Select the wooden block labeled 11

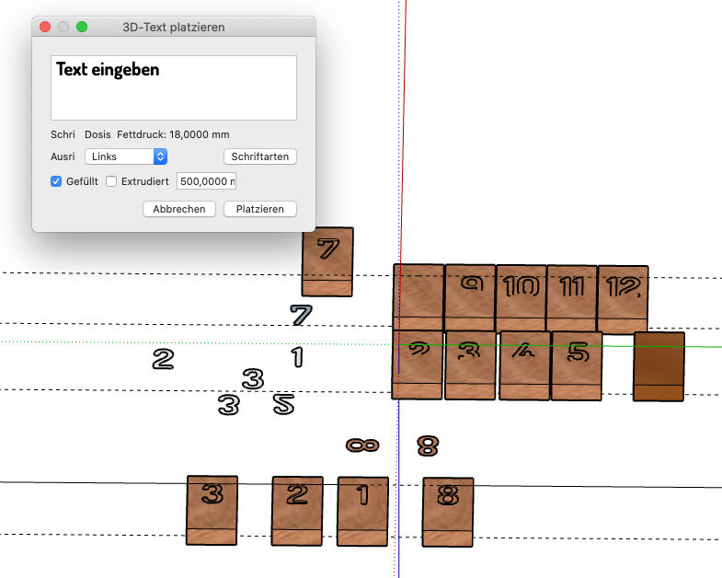(x=572, y=297)
